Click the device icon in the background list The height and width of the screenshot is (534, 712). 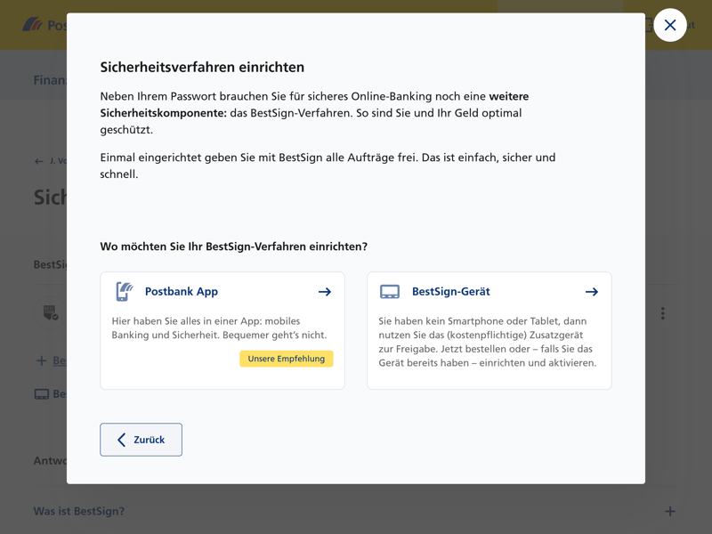42,394
